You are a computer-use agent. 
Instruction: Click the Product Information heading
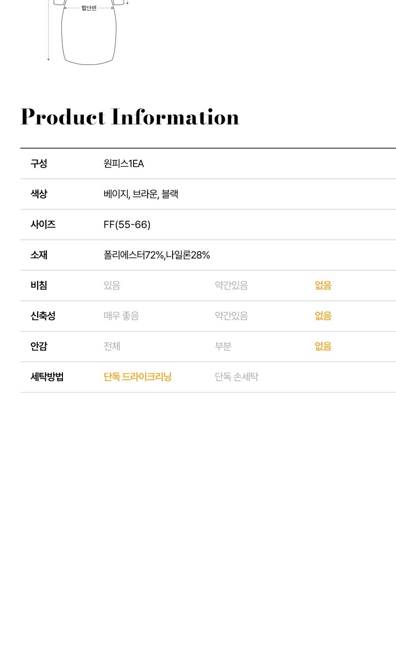click(x=130, y=117)
